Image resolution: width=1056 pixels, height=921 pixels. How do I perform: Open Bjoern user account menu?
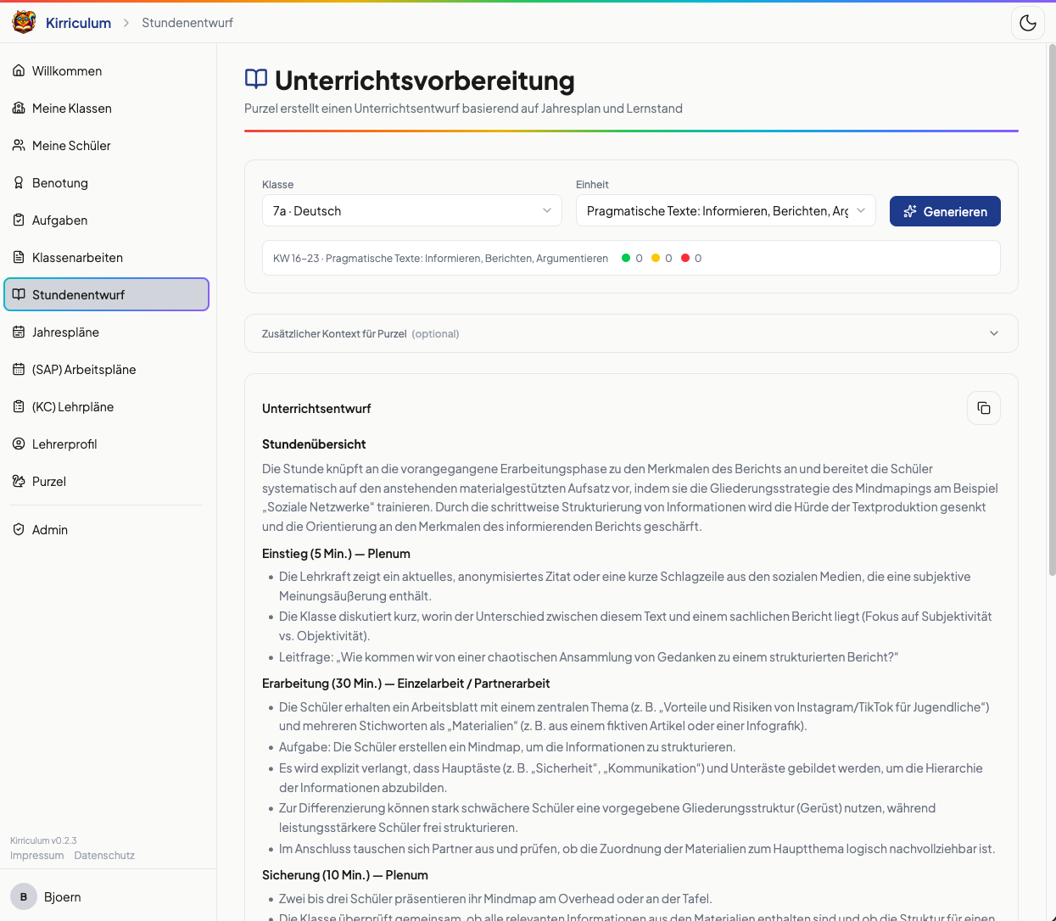coord(108,896)
